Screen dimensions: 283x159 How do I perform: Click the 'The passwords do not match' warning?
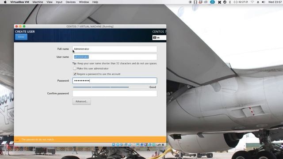[x=38, y=140]
